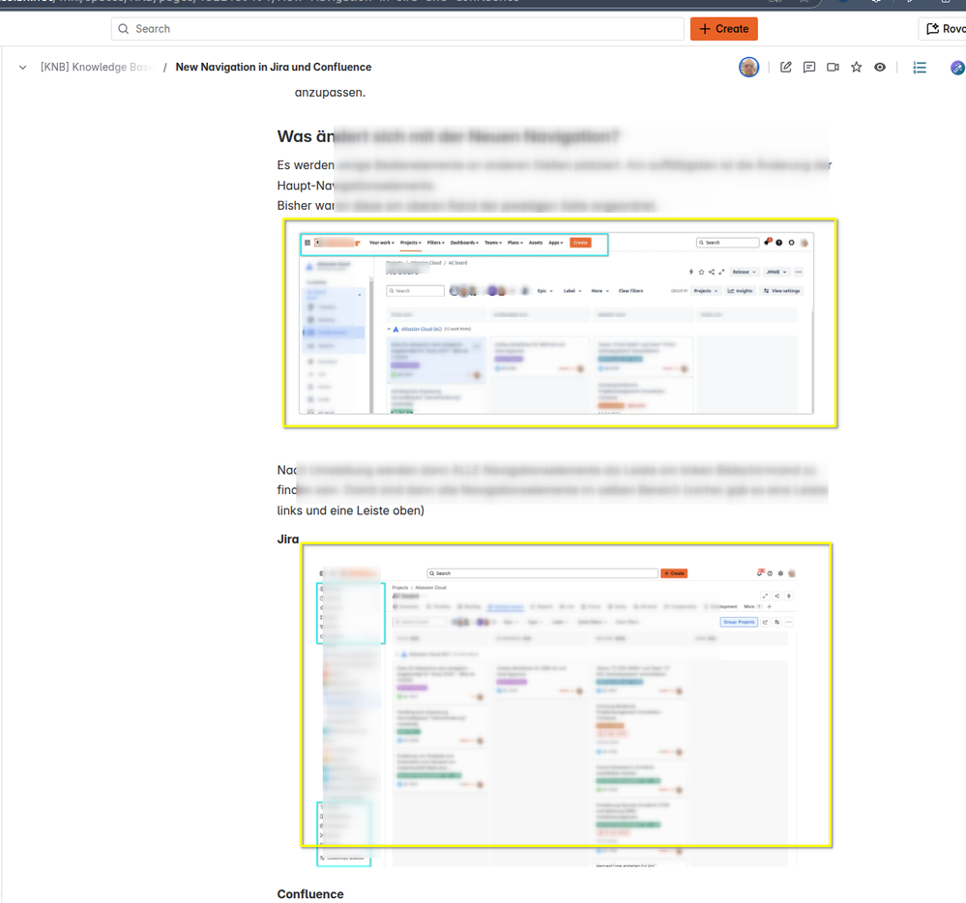Click the text 'links und eine Leiste oben)'
The image size is (966, 903).
coord(351,510)
